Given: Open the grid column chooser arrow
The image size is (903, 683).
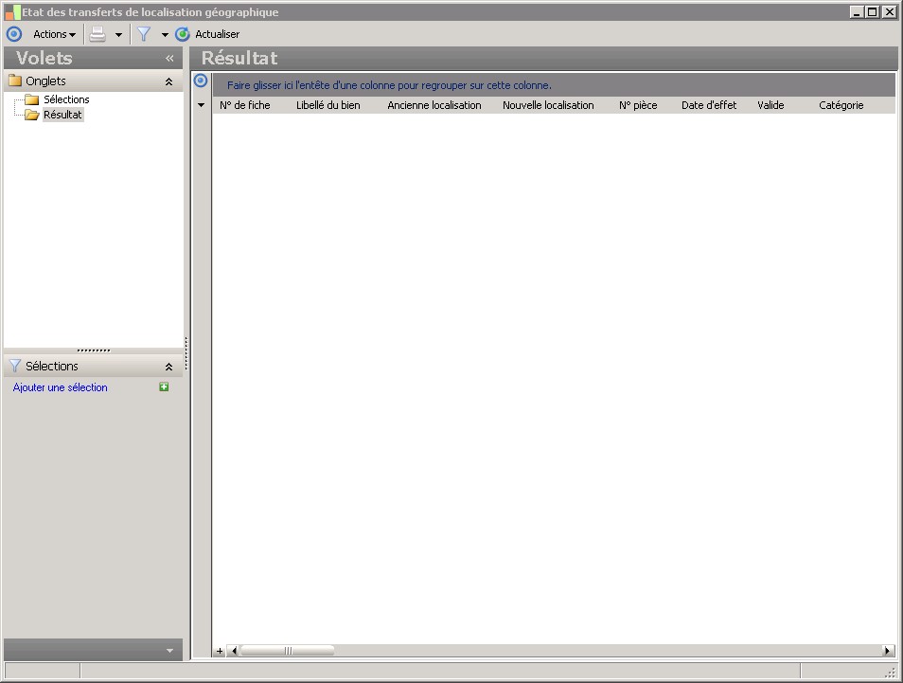Looking at the screenshot, I should coord(201,105).
